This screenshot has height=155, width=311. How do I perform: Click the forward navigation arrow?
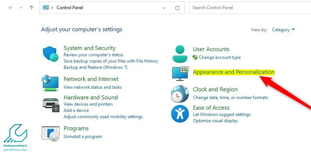click(x=10, y=8)
